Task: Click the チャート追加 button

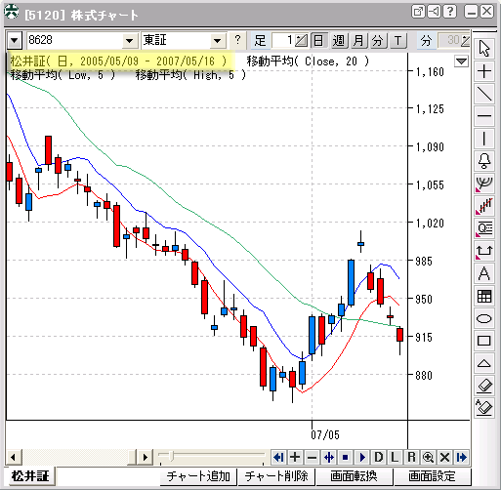Action: (198, 476)
